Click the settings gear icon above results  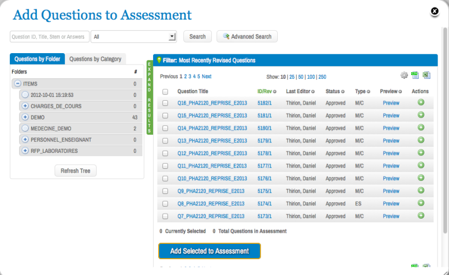tap(404, 76)
